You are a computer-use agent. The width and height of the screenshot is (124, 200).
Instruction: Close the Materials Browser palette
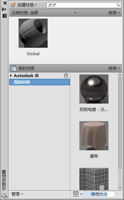[x=5, y=3]
